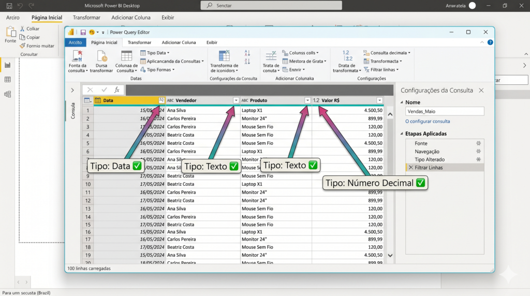The height and width of the screenshot is (296, 530).
Task: Open the Consulta decimala dropdown
Action: pos(387,53)
